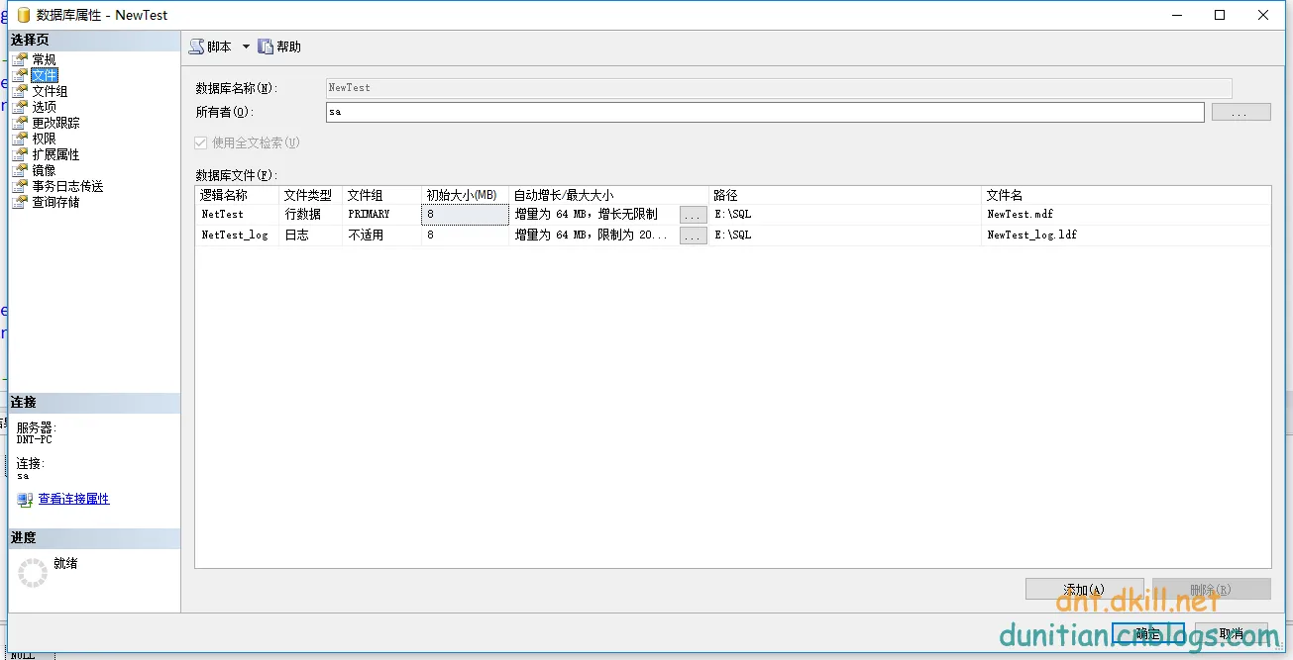Open the 查看连接属性 link

(73, 499)
